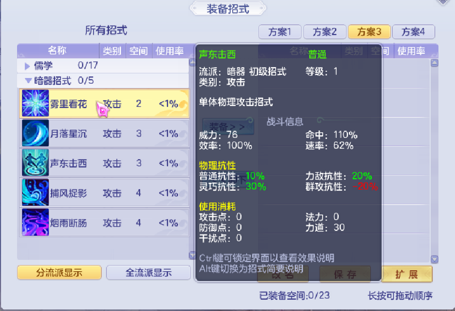Select the 雾里看花 skill icon
Viewport: 455px width, 311px height.
tap(35, 103)
